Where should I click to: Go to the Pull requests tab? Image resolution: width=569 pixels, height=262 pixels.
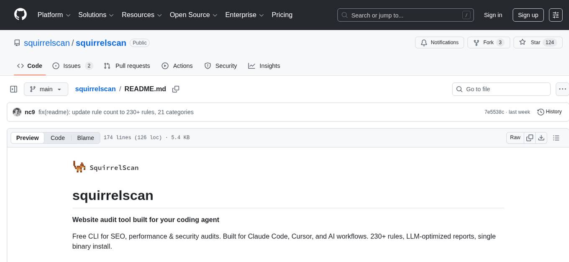click(127, 66)
